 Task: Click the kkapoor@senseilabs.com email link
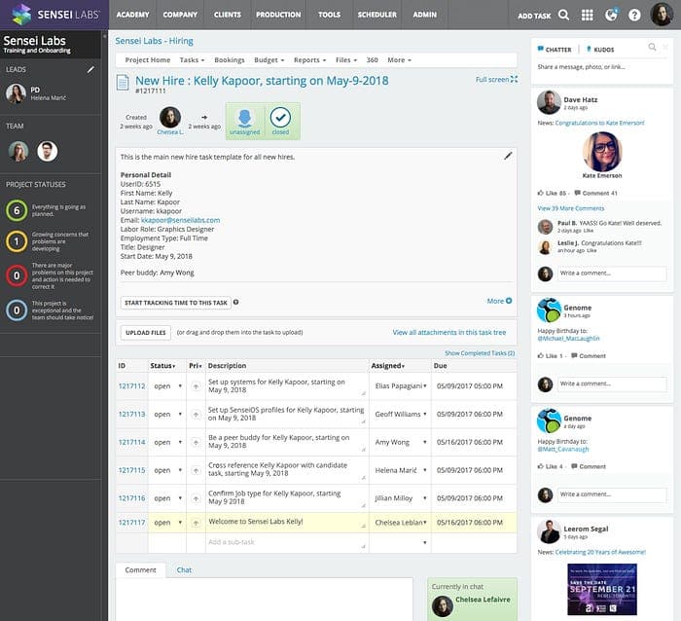click(x=181, y=220)
